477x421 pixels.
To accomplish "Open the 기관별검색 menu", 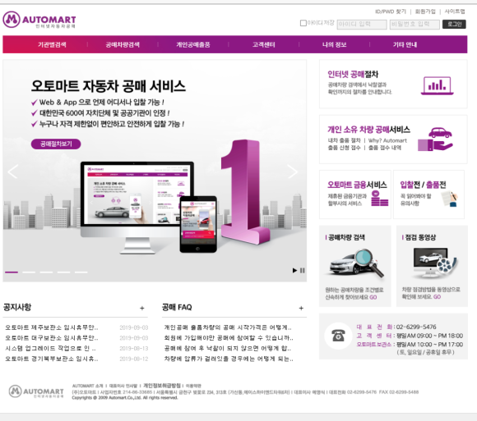I will click(x=52, y=44).
